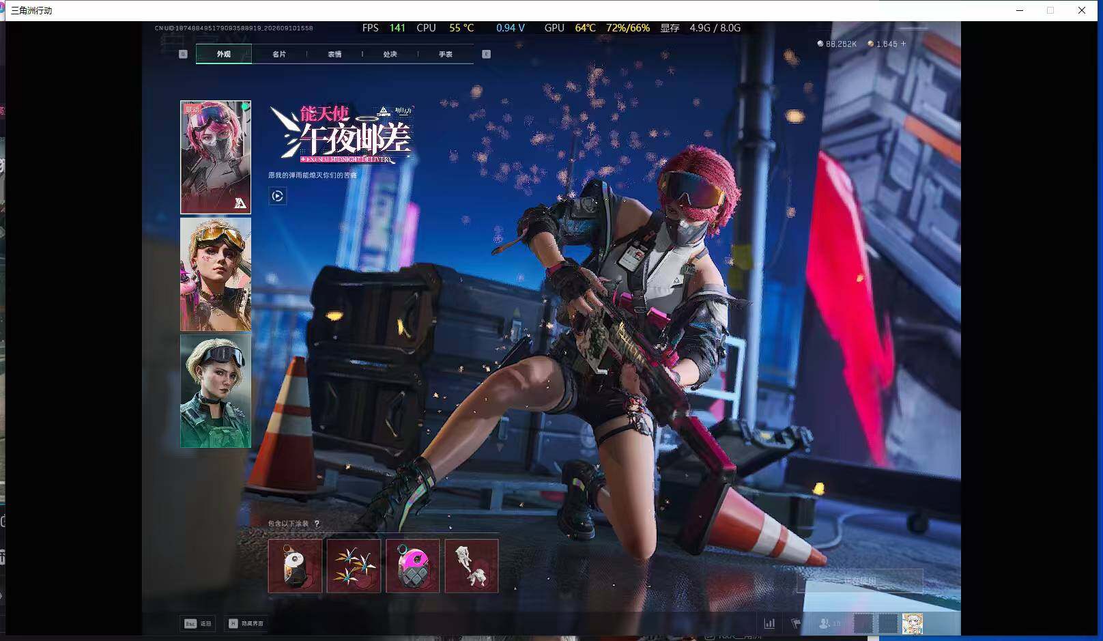
Task: Open the pink grenade charm item
Action: [x=413, y=566]
